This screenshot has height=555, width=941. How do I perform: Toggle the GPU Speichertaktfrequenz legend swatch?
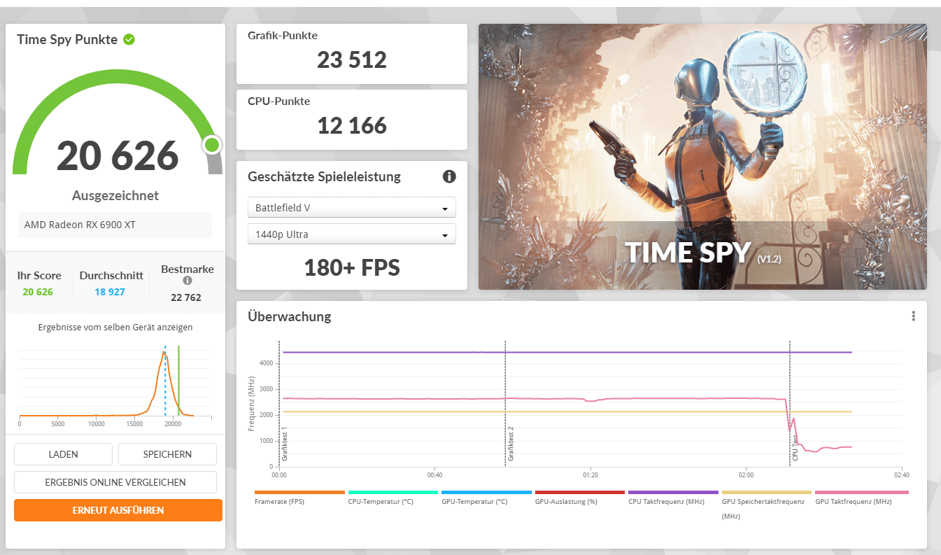click(x=766, y=493)
